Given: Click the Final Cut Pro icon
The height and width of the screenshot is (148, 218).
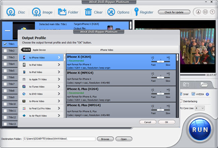Looking at the screenshot, I should pos(24,108).
